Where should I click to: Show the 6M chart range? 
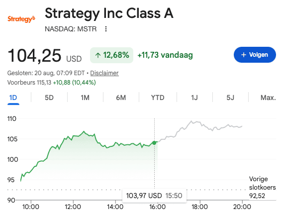pyautogui.click(x=121, y=98)
